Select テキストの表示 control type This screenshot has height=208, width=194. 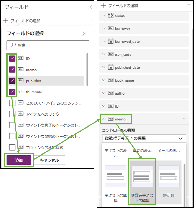tap(116, 153)
